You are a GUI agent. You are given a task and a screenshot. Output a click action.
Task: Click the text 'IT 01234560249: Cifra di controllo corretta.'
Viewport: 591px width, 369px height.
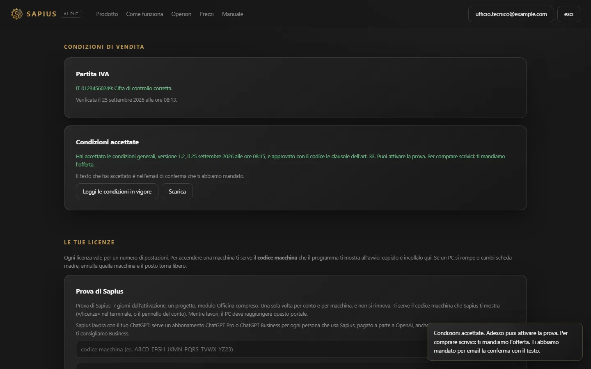124,88
